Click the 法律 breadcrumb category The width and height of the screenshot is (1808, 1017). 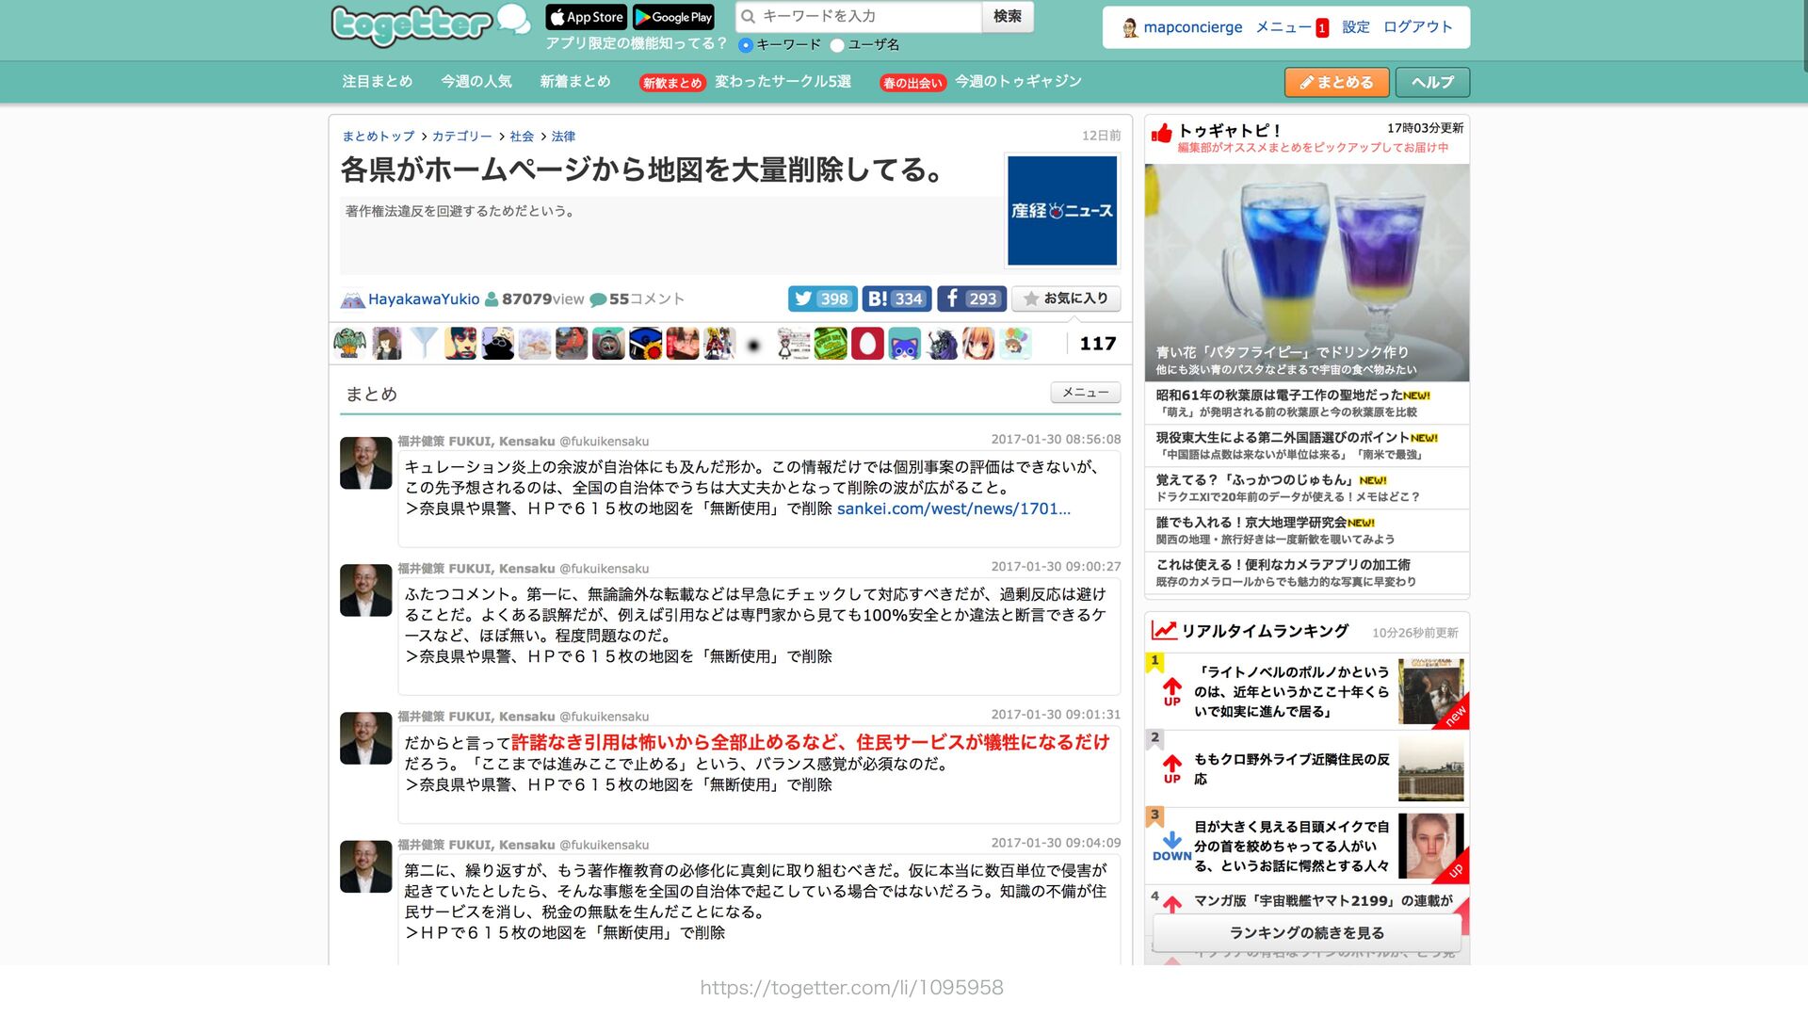pos(563,137)
